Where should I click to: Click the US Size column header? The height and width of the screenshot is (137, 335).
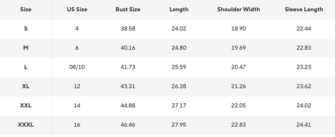click(77, 9)
